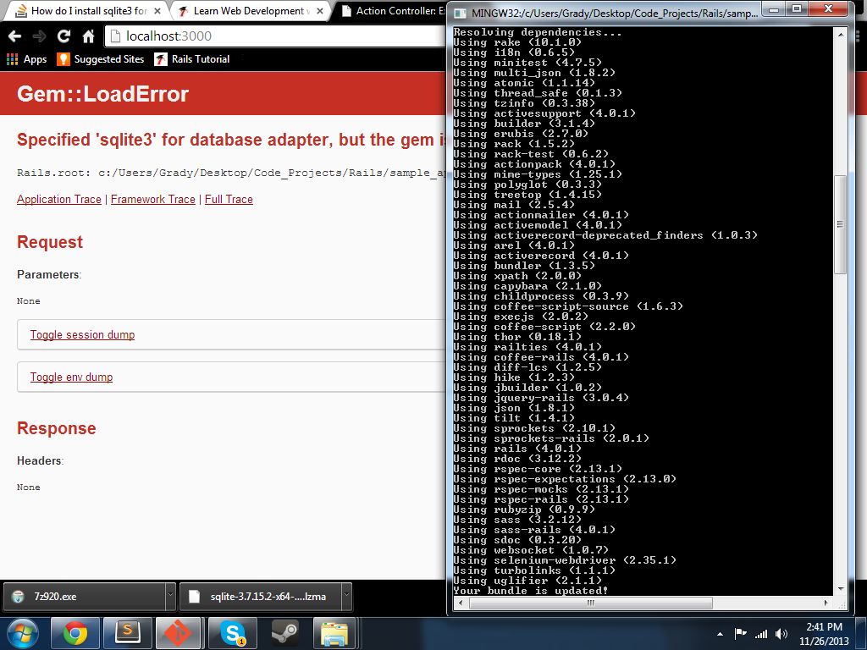Image resolution: width=867 pixels, height=650 pixels.
Task: Show hidden system tray icons
Action: [720, 634]
